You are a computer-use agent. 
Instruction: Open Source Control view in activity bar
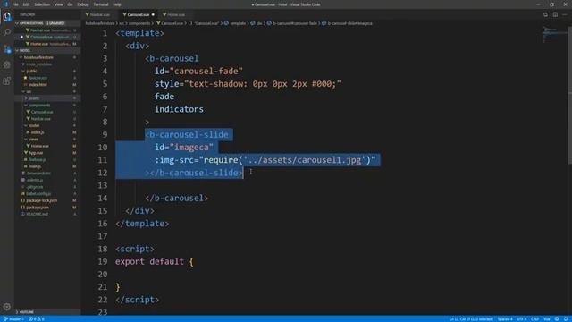(x=7, y=48)
